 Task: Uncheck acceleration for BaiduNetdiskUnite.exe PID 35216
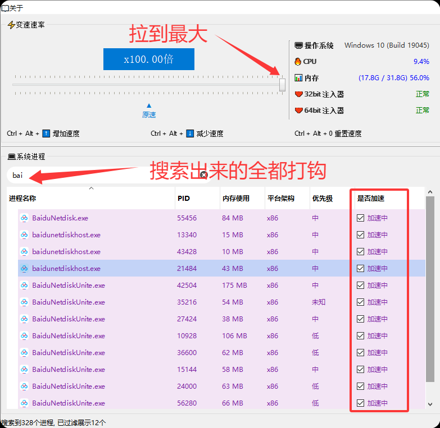point(360,302)
